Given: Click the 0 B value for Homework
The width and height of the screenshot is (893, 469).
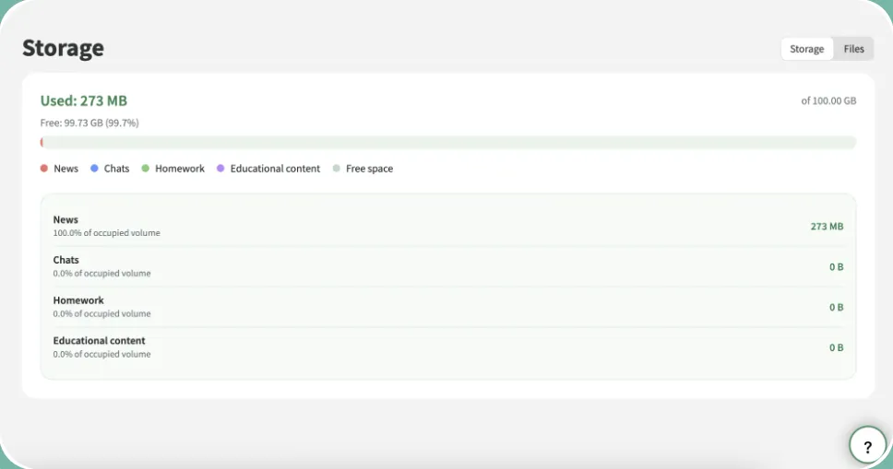Looking at the screenshot, I should (x=836, y=308).
